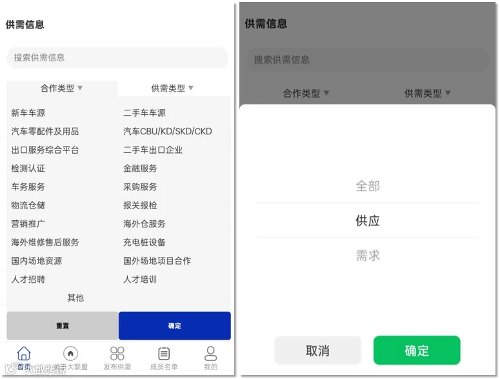Choose the 检测认证 option

tap(28, 169)
